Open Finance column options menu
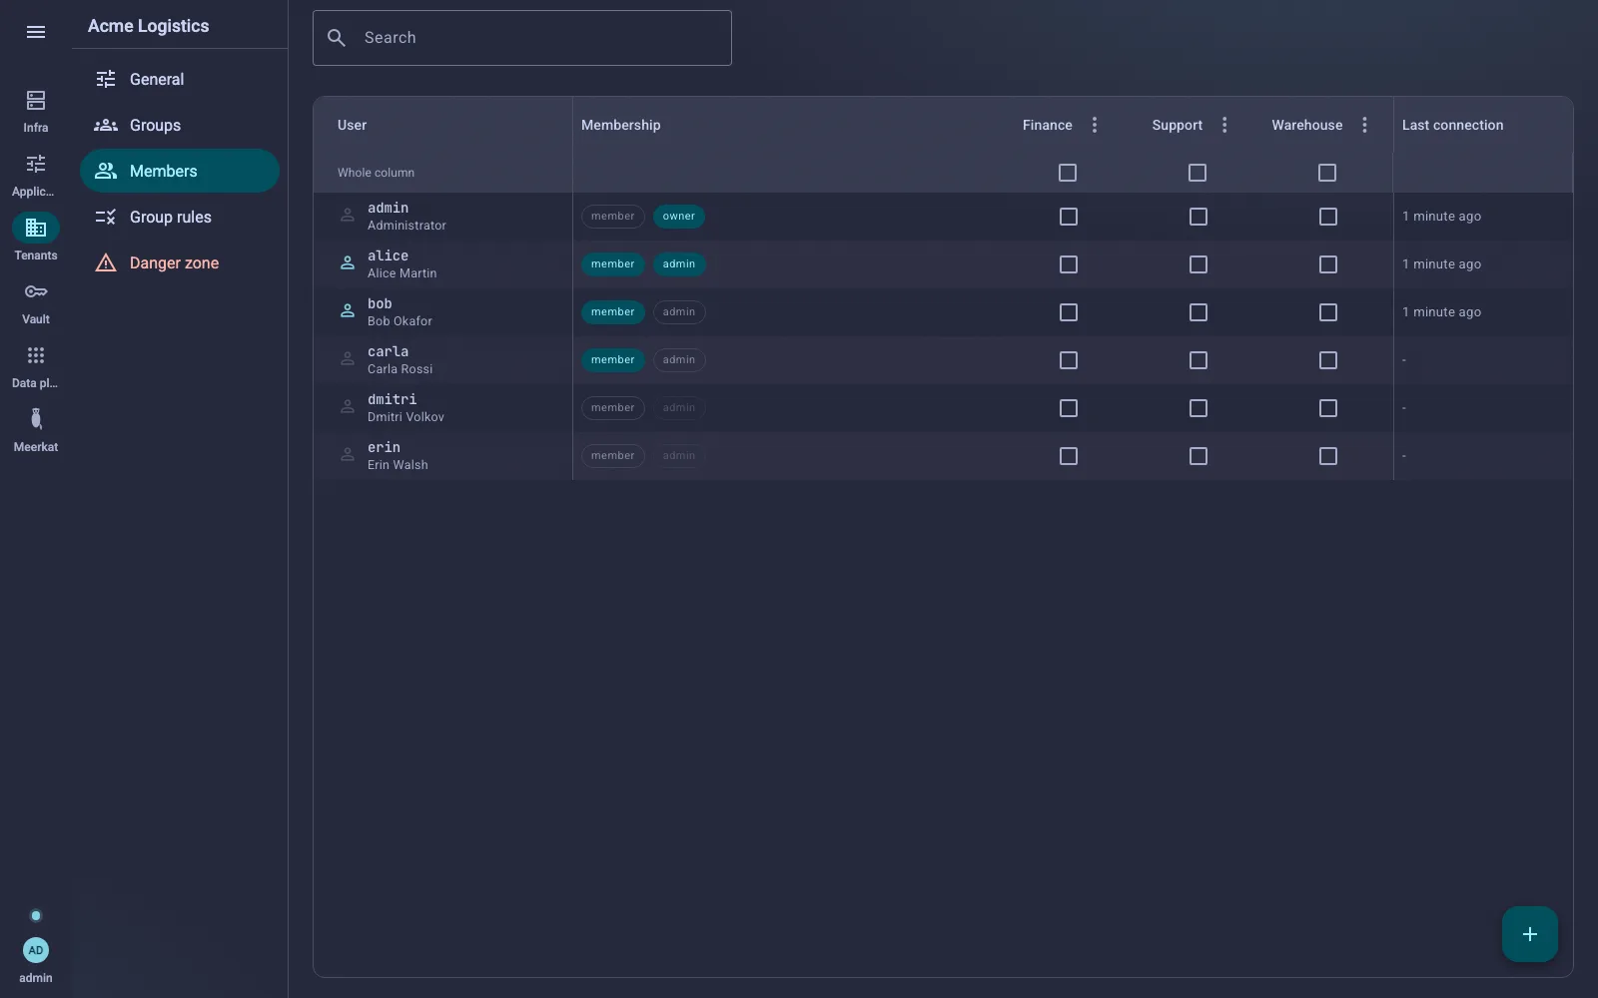Image resolution: width=1598 pixels, height=998 pixels. [1095, 125]
